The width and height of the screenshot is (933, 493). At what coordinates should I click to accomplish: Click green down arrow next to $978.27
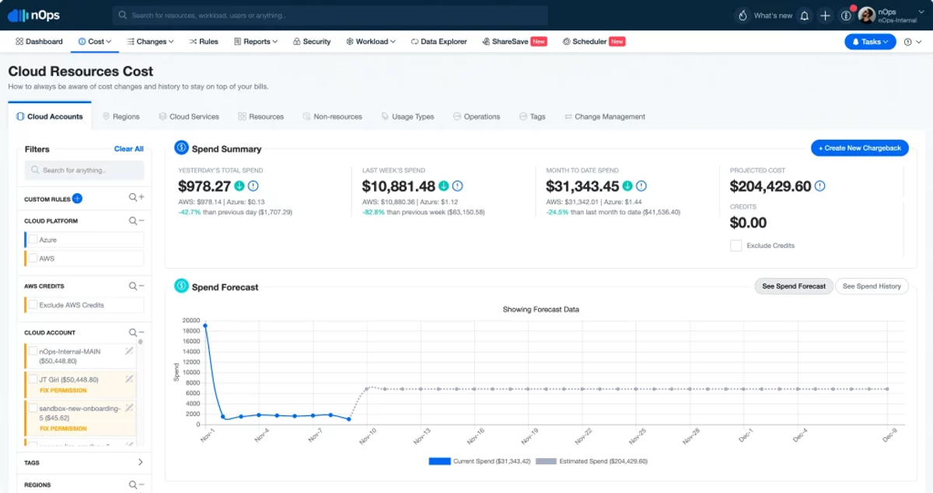click(239, 186)
